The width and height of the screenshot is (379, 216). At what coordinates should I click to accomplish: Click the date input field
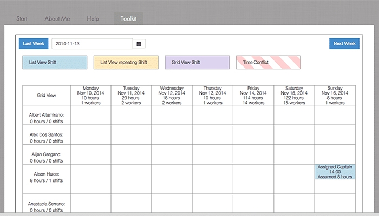tap(92, 44)
